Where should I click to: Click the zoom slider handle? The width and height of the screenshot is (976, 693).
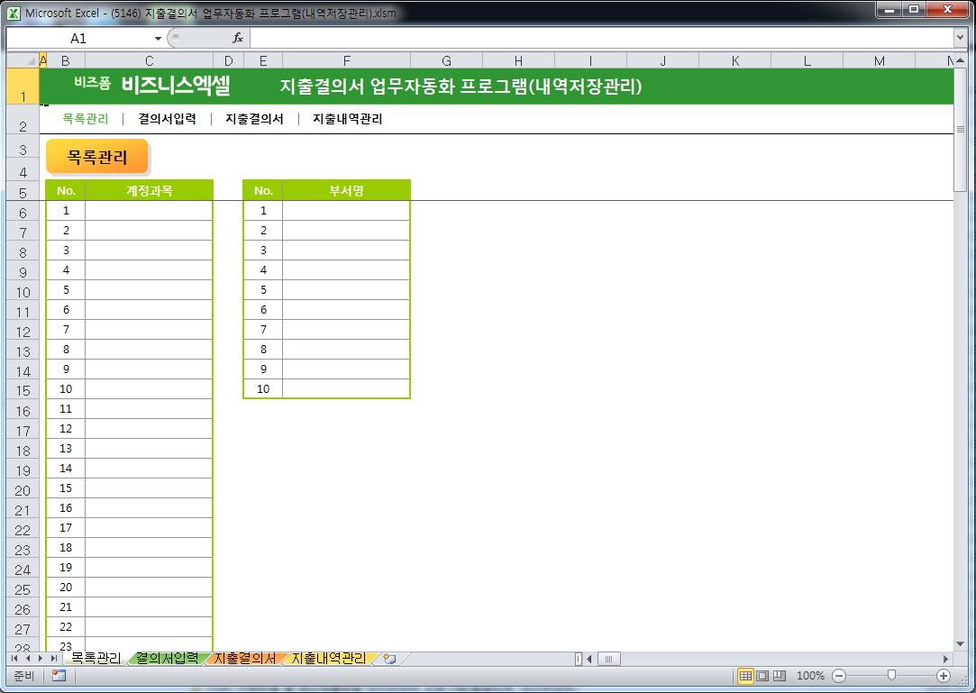pyautogui.click(x=891, y=676)
